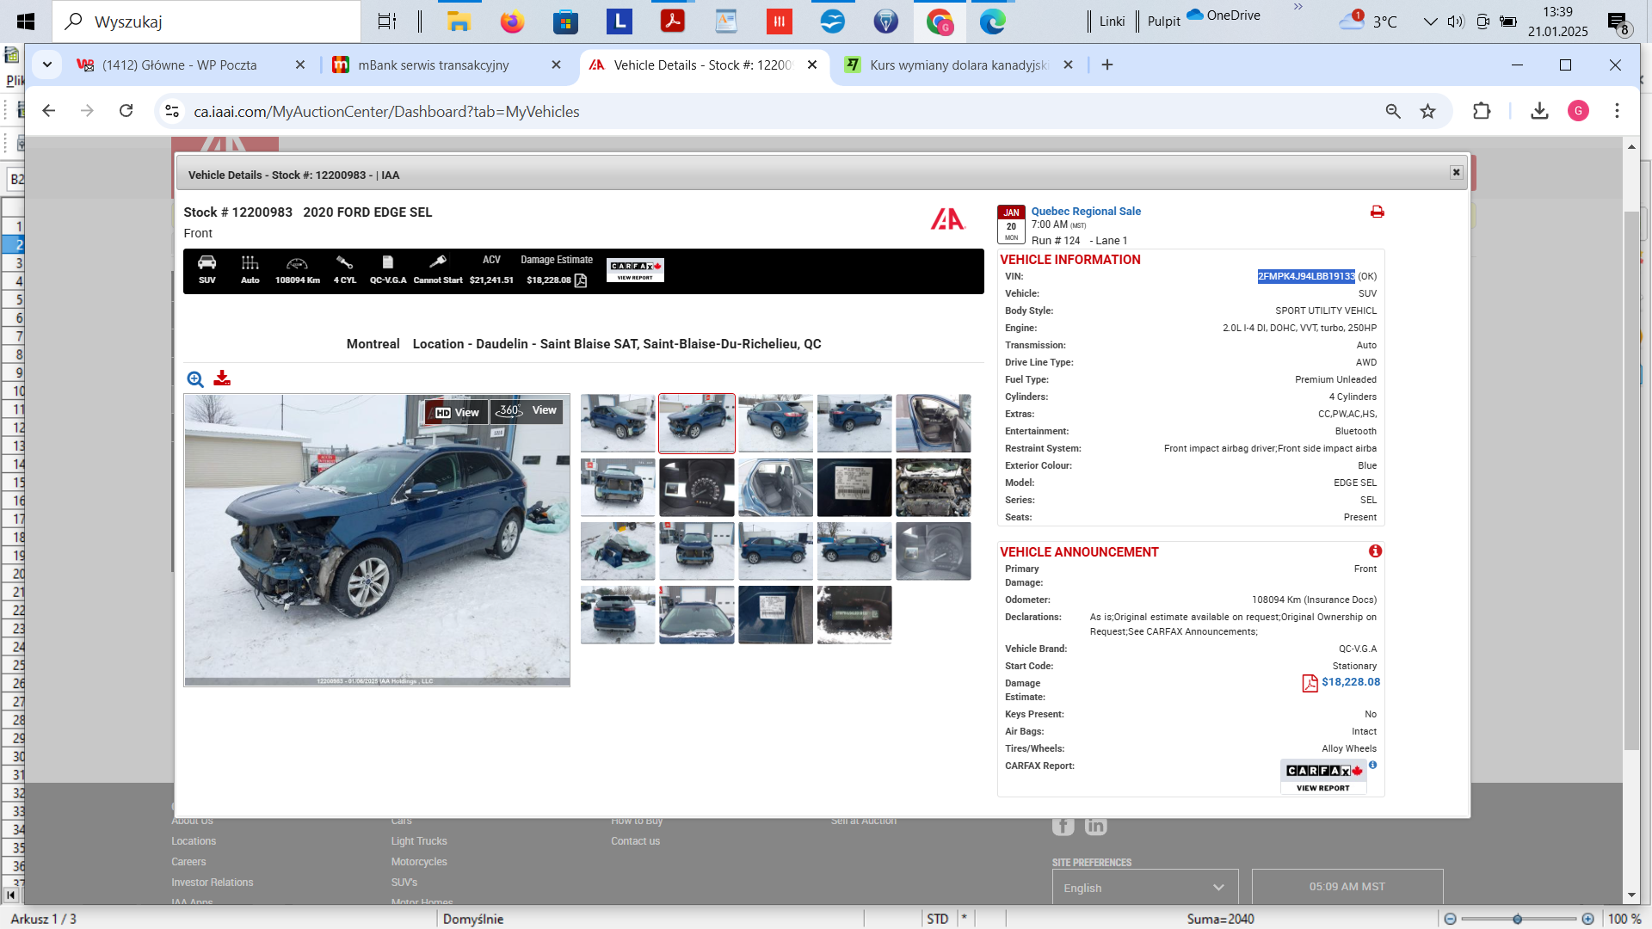Close the Vehicle Details dialog
1652x929 pixels.
coord(1456,172)
